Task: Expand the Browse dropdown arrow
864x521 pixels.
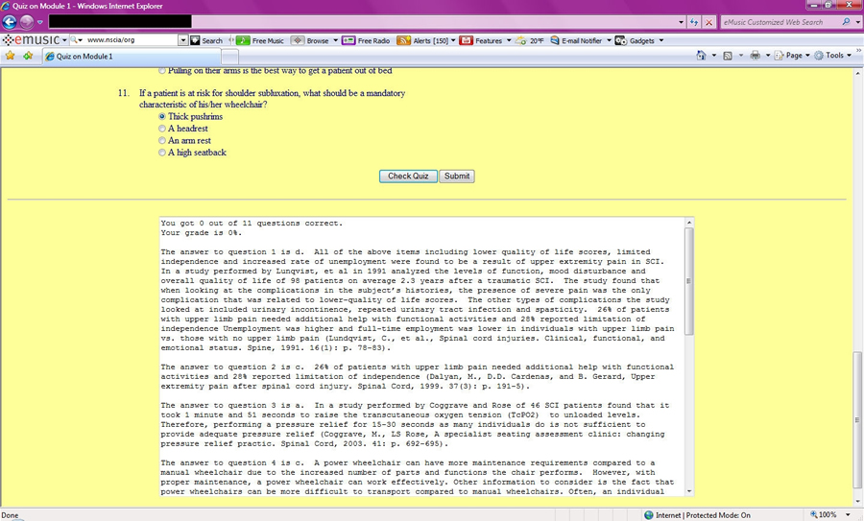Action: 336,40
